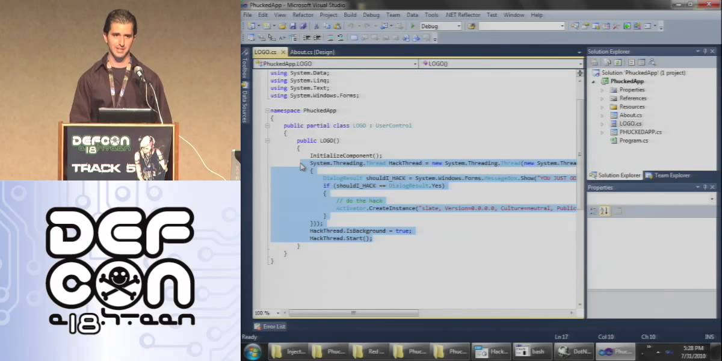
Task: Open the Red... folder taskbar button
Action: pyautogui.click(x=370, y=351)
